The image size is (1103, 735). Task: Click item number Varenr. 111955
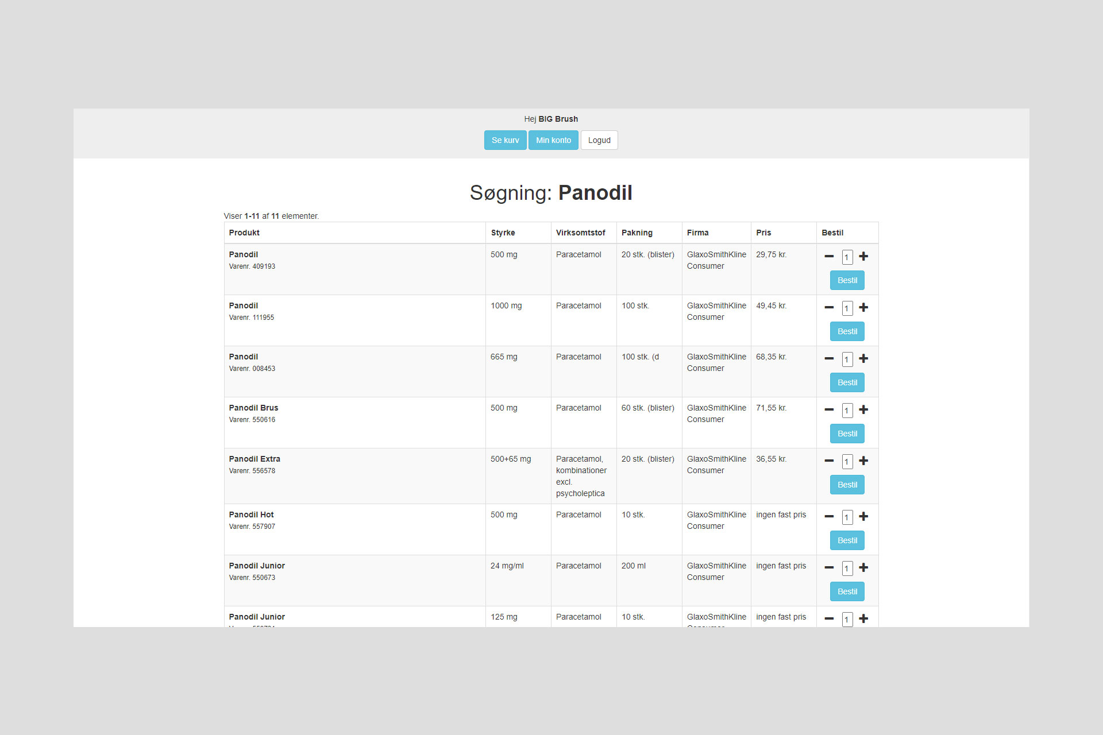click(251, 318)
